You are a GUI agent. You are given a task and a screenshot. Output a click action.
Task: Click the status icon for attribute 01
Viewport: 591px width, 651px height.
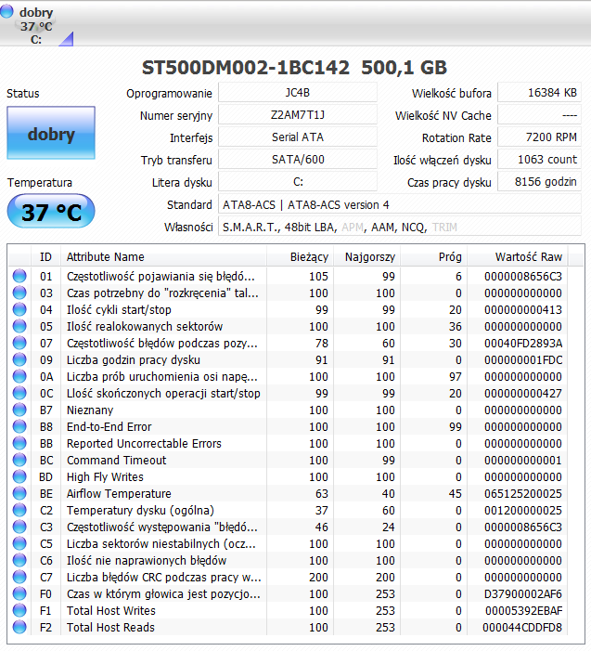pos(19,276)
